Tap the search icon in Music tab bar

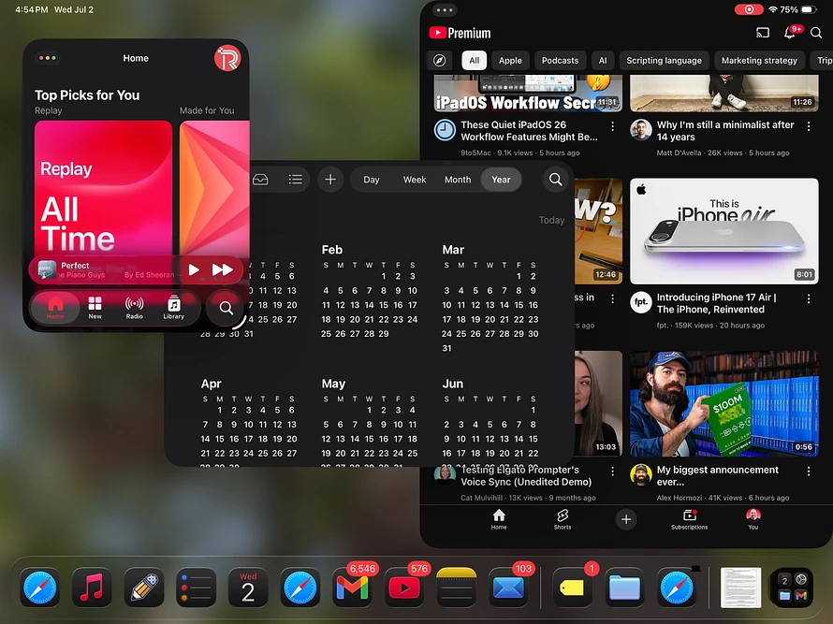226,308
